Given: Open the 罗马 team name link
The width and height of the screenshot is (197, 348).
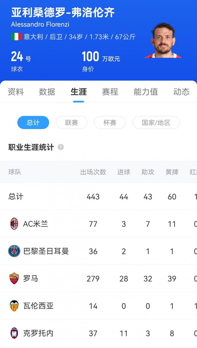Looking at the screenshot, I should 31,279.
